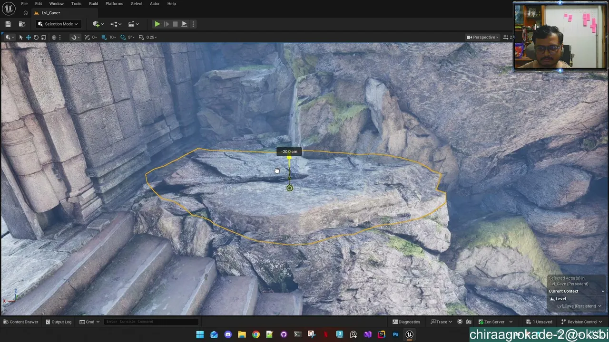This screenshot has height=342, width=609.
Task: Focus the Enter Console Command field
Action: (x=151, y=322)
